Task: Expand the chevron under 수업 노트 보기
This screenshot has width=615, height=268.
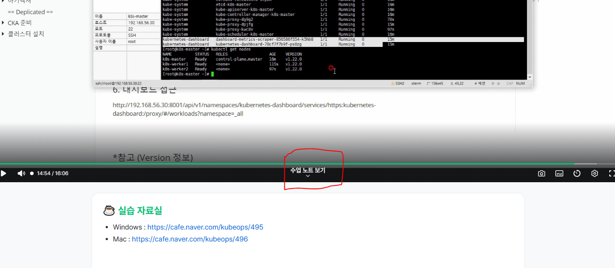Action: tap(308, 176)
